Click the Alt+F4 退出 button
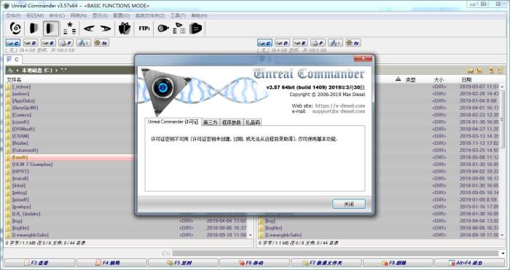Screen dimensions: 510x270 point(470,263)
